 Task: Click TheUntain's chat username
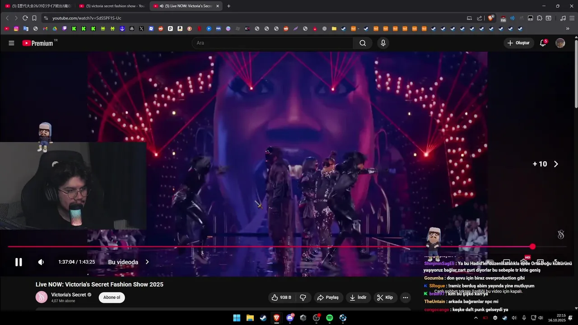pyautogui.click(x=434, y=302)
